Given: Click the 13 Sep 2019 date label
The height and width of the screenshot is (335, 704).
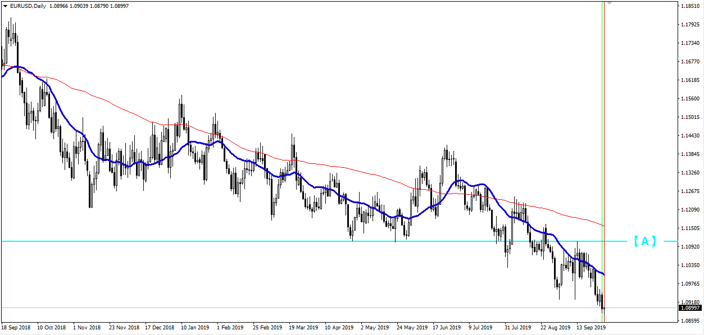Looking at the screenshot, I should coord(590,327).
